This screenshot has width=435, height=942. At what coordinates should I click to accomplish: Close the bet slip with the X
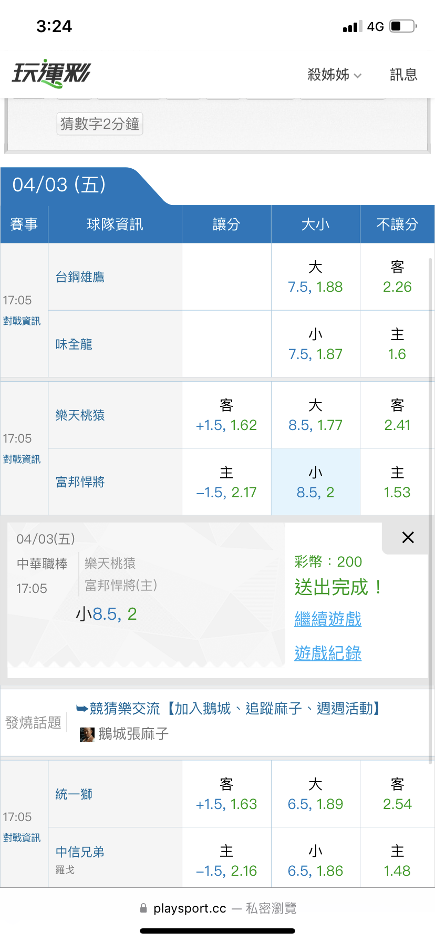coord(408,537)
